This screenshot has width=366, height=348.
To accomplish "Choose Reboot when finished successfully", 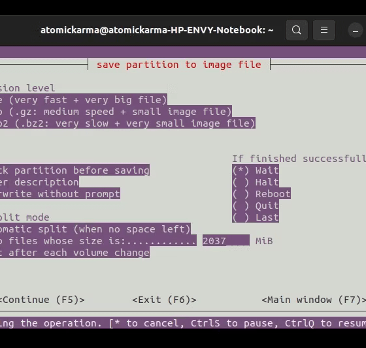I will [261, 194].
